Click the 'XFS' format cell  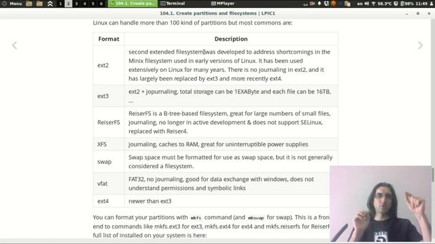[109, 144]
